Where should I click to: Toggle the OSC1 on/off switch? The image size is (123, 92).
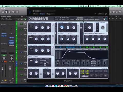pos(28,22)
